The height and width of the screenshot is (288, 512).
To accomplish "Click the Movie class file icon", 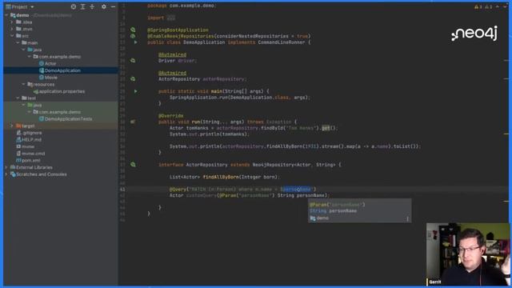I will point(42,78).
